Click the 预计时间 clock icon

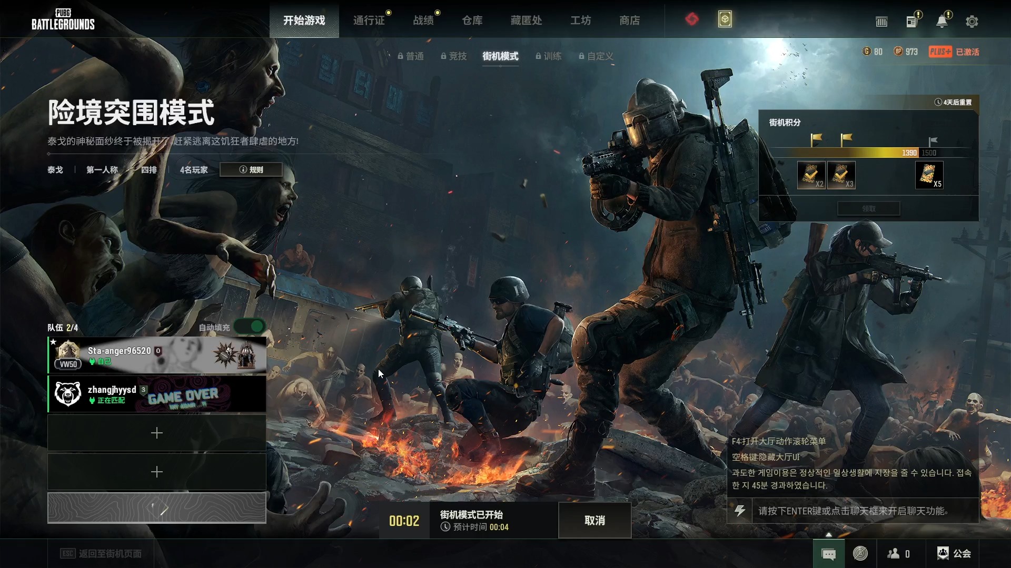tap(445, 527)
